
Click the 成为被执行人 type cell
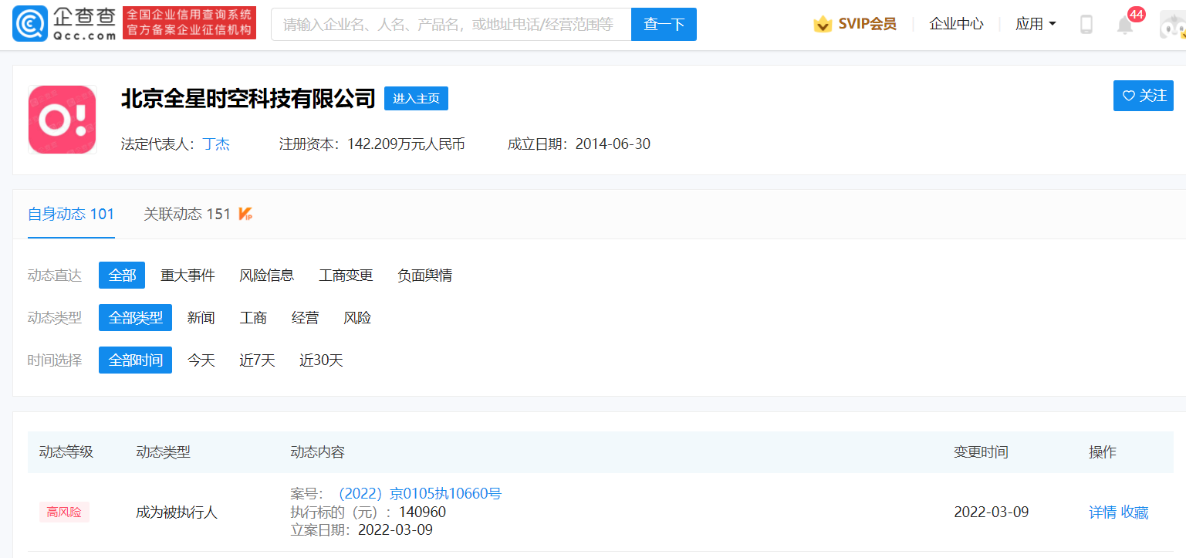coord(177,512)
